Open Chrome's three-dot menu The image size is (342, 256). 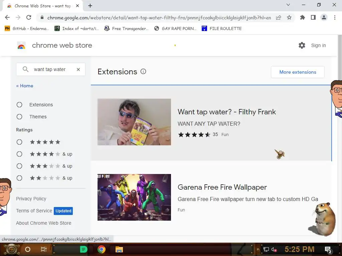[x=335, y=17]
